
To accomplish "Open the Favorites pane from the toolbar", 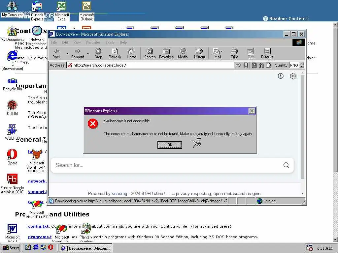I will point(166,53).
